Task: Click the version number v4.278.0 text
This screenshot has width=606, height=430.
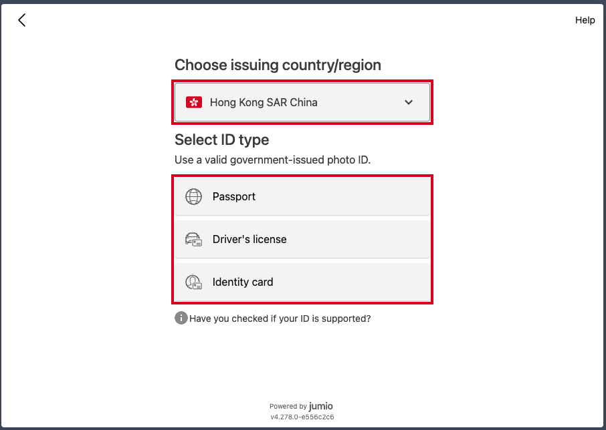Action: tap(302, 417)
